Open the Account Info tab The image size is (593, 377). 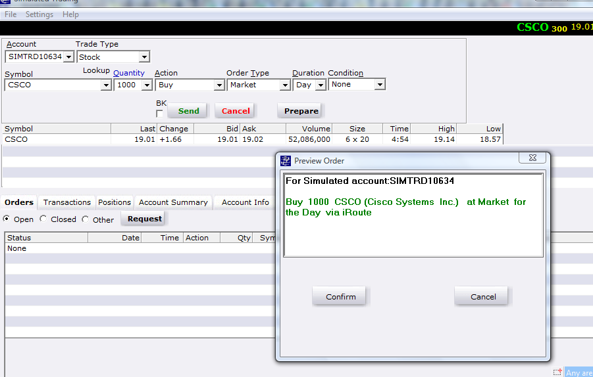pos(245,202)
